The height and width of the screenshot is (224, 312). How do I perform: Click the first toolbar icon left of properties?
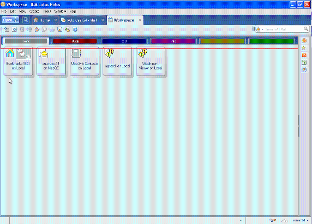click(x=7, y=29)
